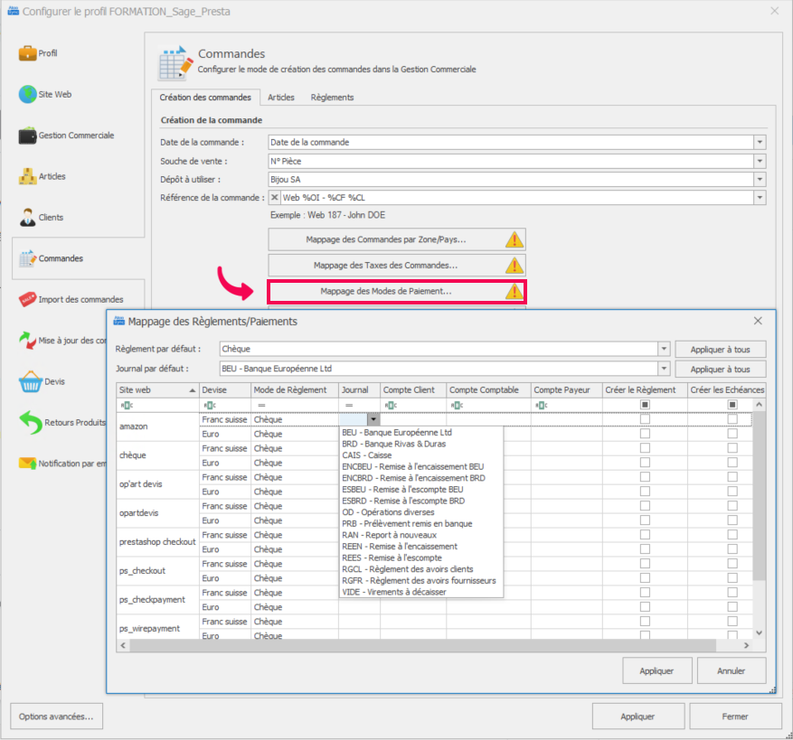The image size is (793, 740).
Task: Select the Site Web globe icon
Action: (x=27, y=94)
